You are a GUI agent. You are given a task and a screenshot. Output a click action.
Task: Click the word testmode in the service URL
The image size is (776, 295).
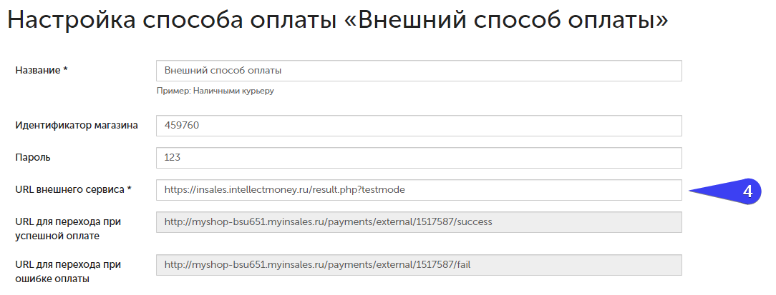[x=384, y=190]
